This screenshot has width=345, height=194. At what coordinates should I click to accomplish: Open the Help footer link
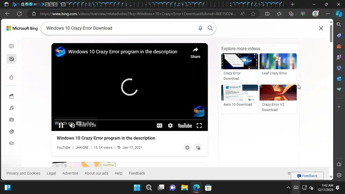[x=119, y=173]
